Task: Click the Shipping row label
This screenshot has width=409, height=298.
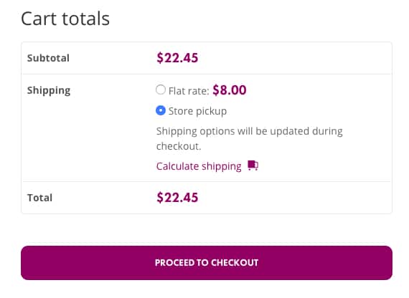Action: click(49, 91)
